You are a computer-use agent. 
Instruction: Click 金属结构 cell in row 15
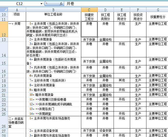(x=105, y=61)
